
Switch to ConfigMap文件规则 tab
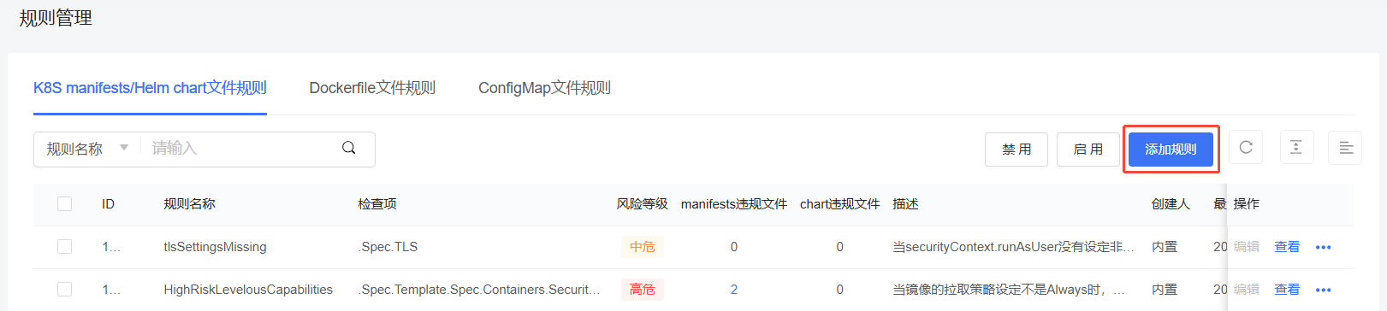(x=544, y=88)
